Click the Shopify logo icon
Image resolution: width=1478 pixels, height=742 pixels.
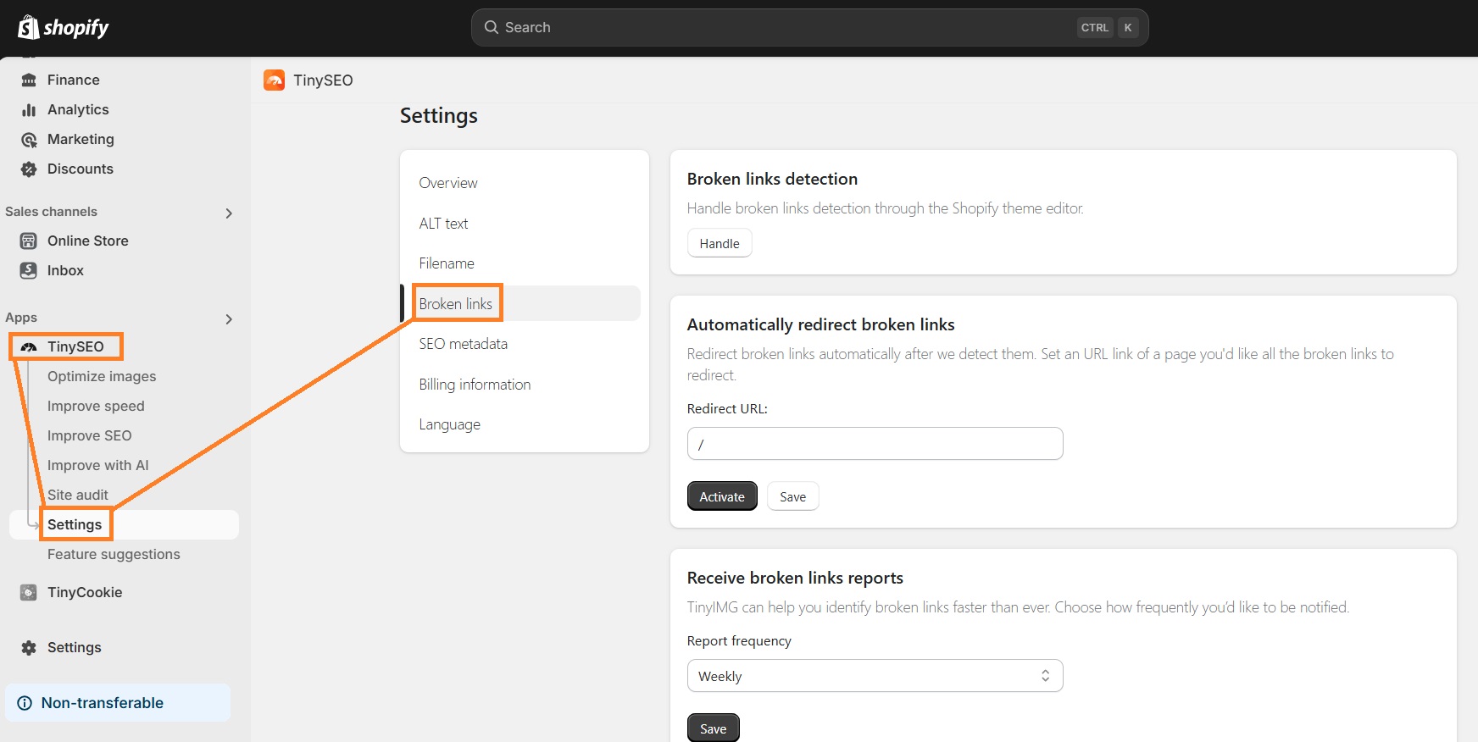click(x=29, y=28)
